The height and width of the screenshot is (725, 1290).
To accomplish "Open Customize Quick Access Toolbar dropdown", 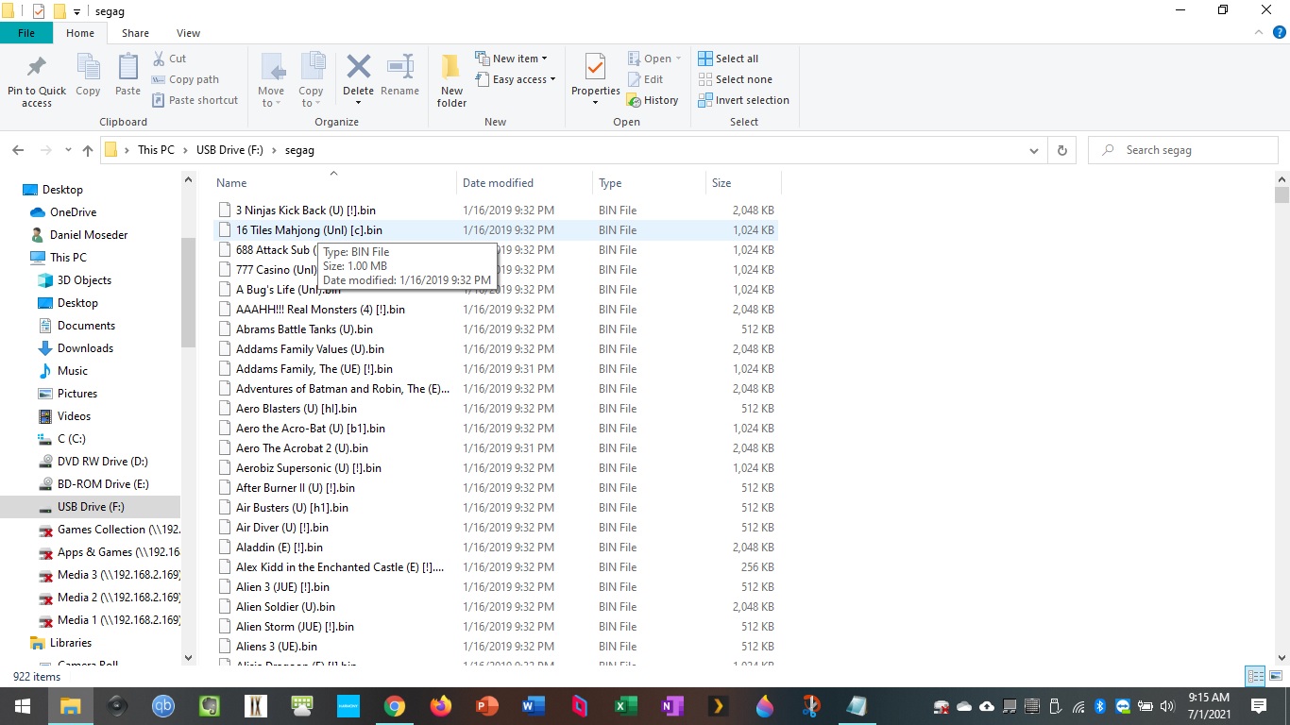I will (x=77, y=12).
